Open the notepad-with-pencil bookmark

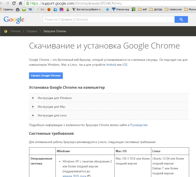click(x=36, y=9)
